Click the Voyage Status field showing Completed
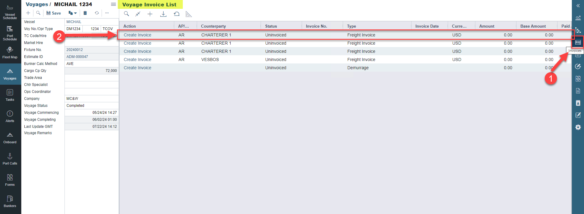The image size is (584, 214). tap(91, 106)
